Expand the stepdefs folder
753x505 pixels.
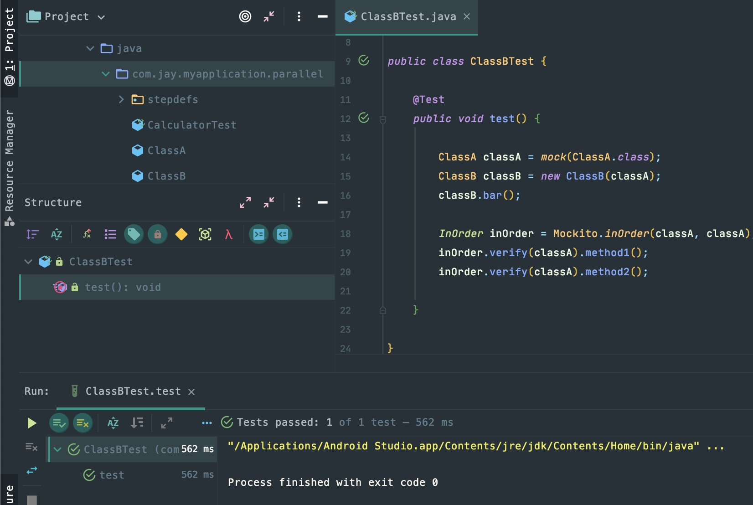(121, 99)
